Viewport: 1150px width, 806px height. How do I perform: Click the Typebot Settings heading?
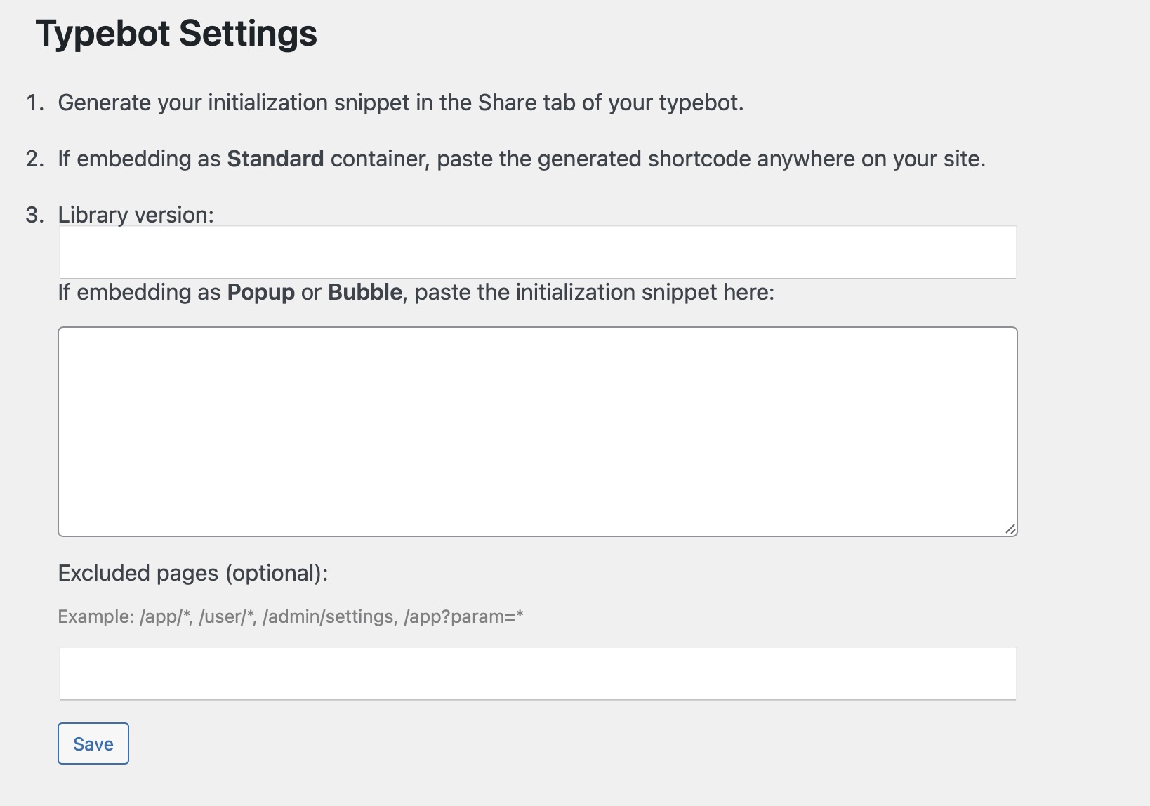tap(176, 34)
